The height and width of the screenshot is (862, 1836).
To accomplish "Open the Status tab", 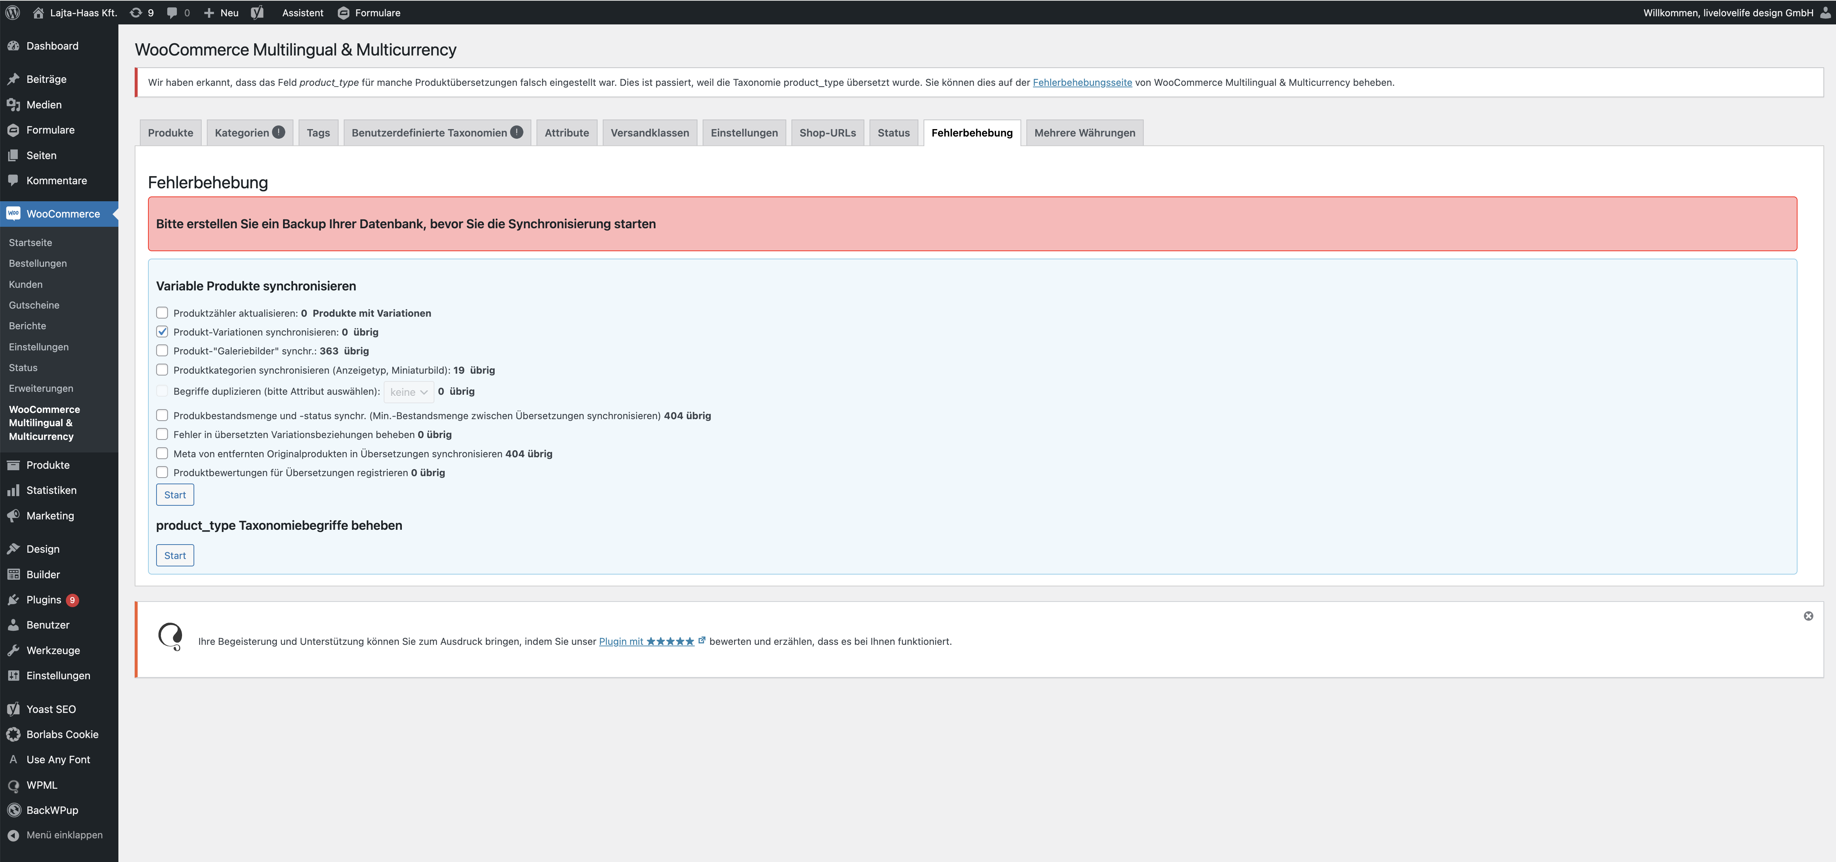I will click(893, 132).
